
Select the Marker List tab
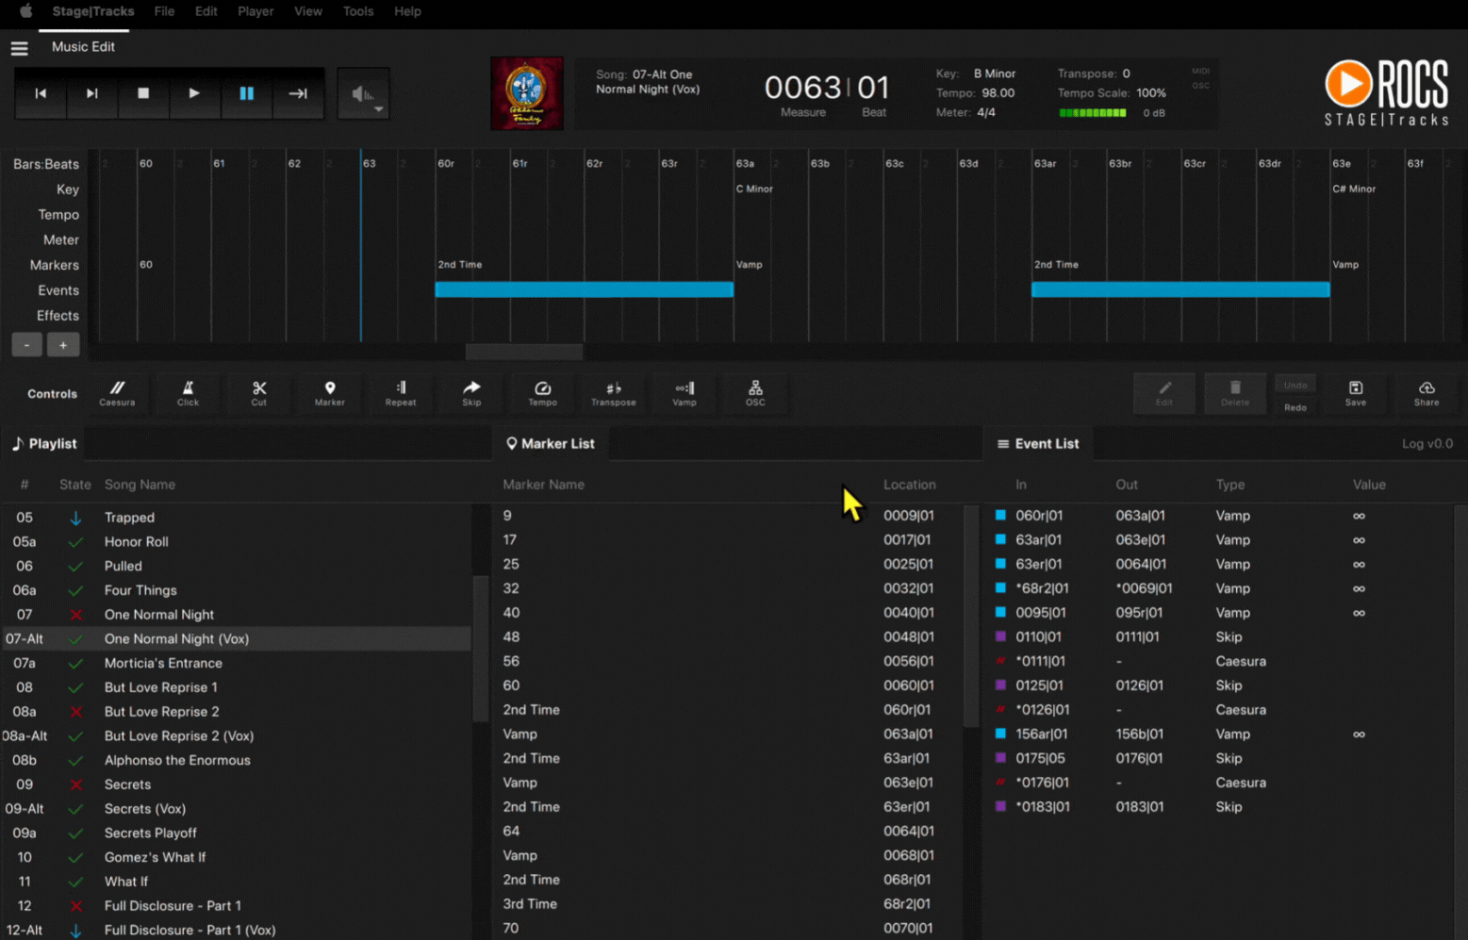551,443
